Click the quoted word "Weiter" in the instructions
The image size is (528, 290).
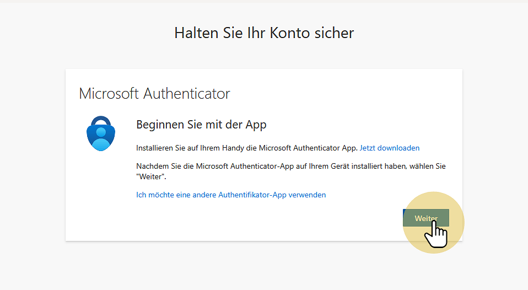point(150,177)
